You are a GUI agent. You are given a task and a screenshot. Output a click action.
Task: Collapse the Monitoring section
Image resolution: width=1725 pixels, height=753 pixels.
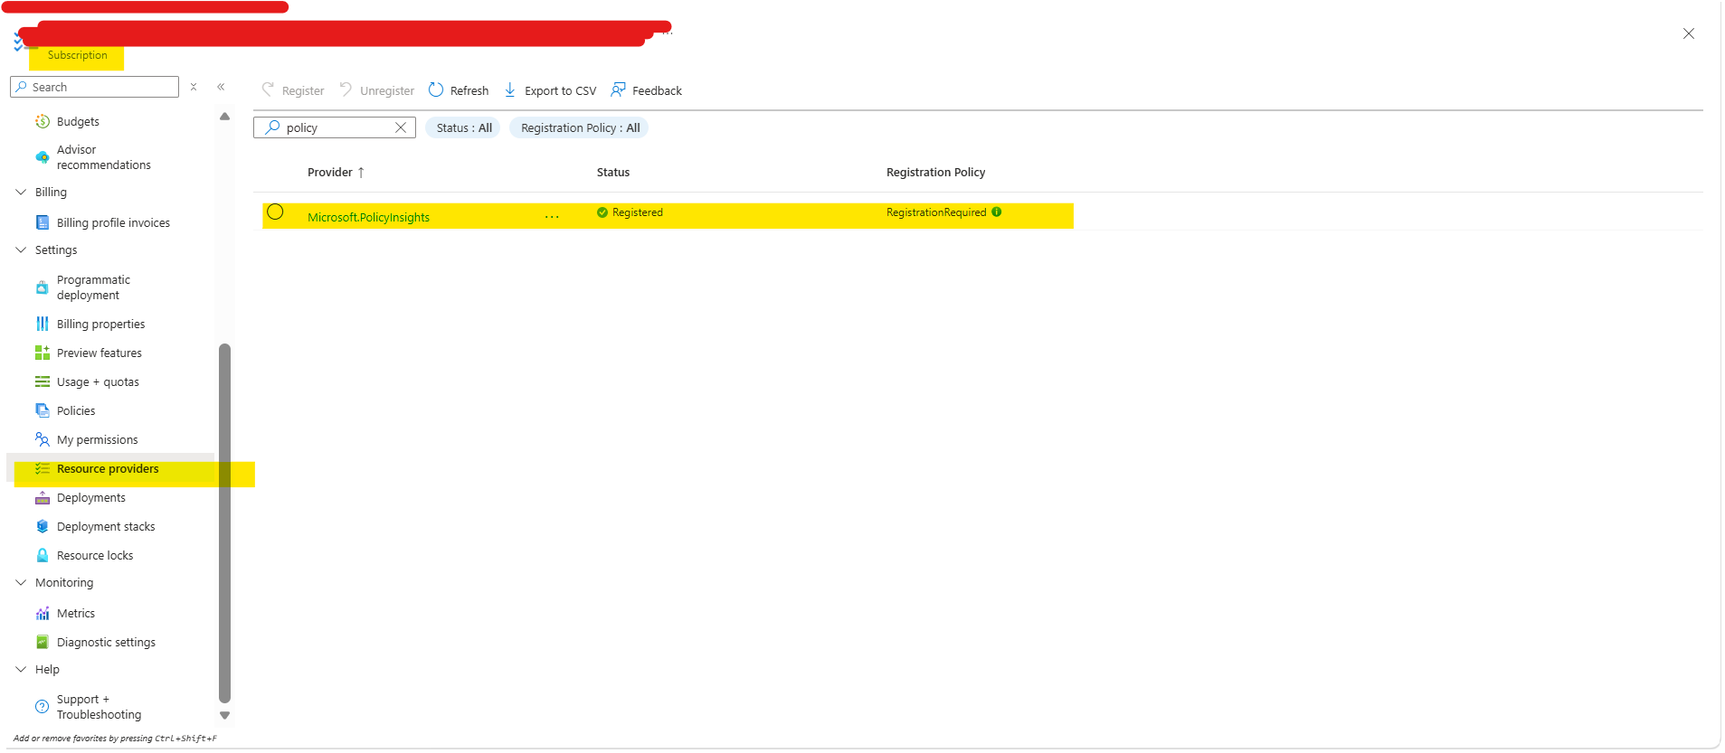click(x=21, y=582)
